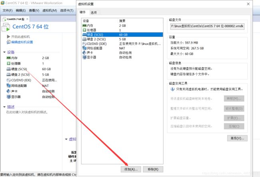Screen dimensions: 260x177
Task: Click processor icon in dialog device list
Action: coord(84,30)
